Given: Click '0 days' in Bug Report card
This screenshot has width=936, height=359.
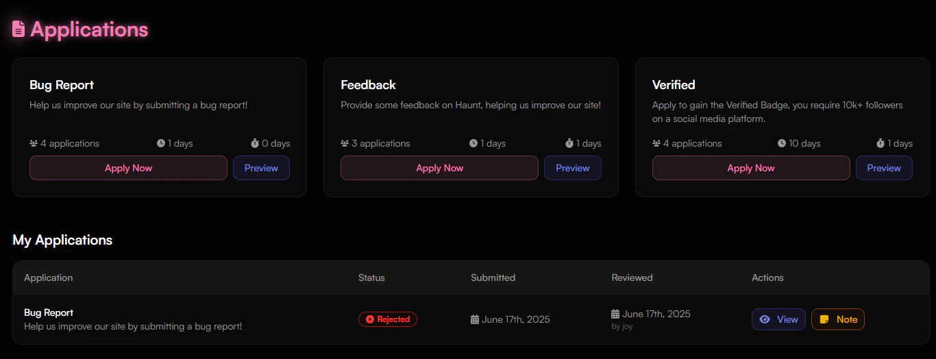Looking at the screenshot, I should (x=276, y=143).
